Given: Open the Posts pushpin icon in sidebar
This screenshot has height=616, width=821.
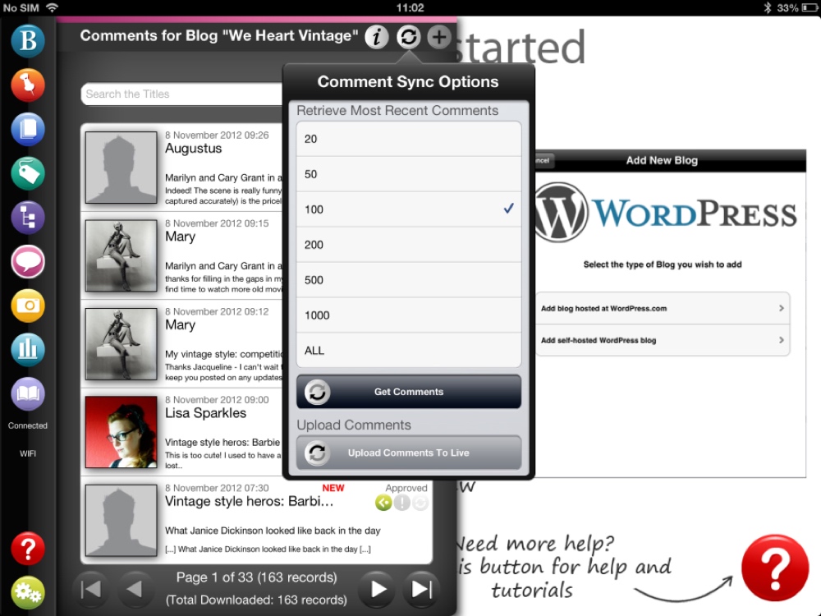Looking at the screenshot, I should [28, 85].
